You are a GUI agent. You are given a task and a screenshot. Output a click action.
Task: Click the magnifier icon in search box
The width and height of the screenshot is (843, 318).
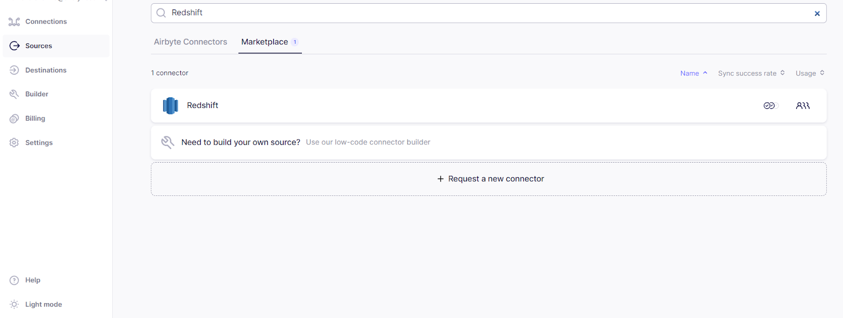(161, 13)
